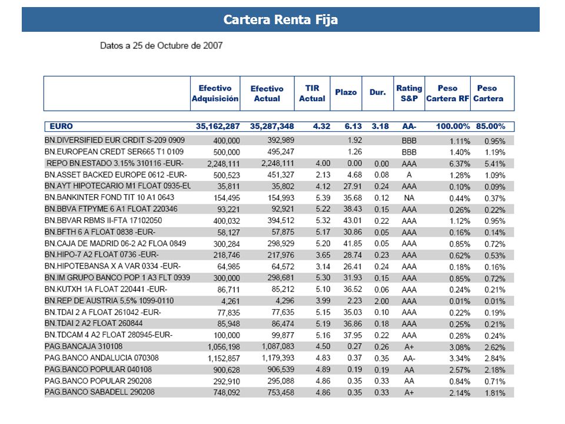Click the total value 35,162,287
The height and width of the screenshot is (424, 565).
tap(218, 126)
